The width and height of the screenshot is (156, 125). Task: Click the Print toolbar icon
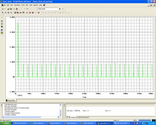coord(17,9)
